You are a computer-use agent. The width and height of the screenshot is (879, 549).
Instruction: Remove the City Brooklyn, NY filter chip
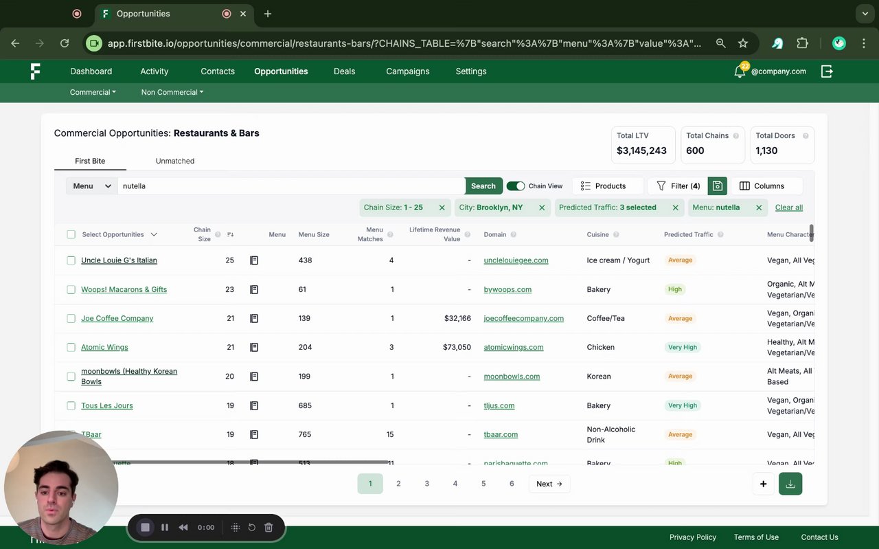[542, 208]
